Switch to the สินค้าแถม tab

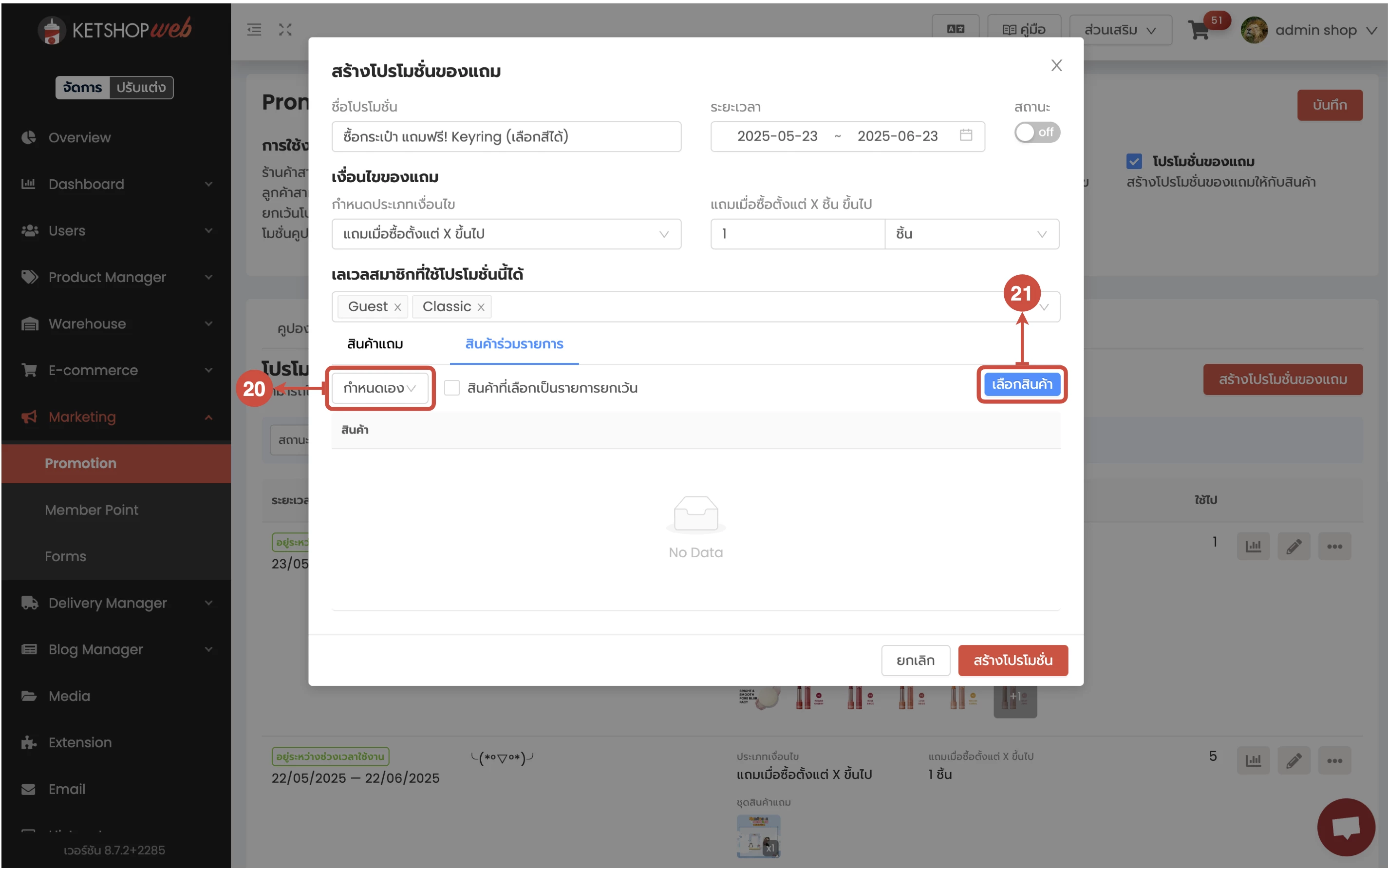click(x=375, y=343)
